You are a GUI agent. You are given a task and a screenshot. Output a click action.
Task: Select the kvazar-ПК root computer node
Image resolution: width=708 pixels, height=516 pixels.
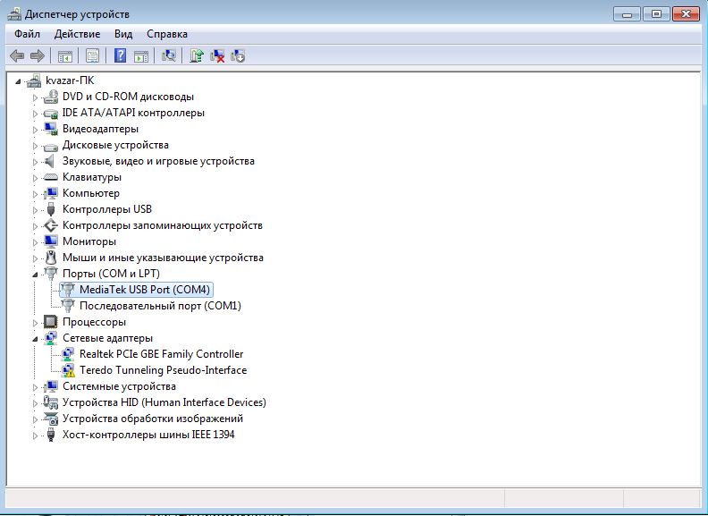click(x=70, y=80)
